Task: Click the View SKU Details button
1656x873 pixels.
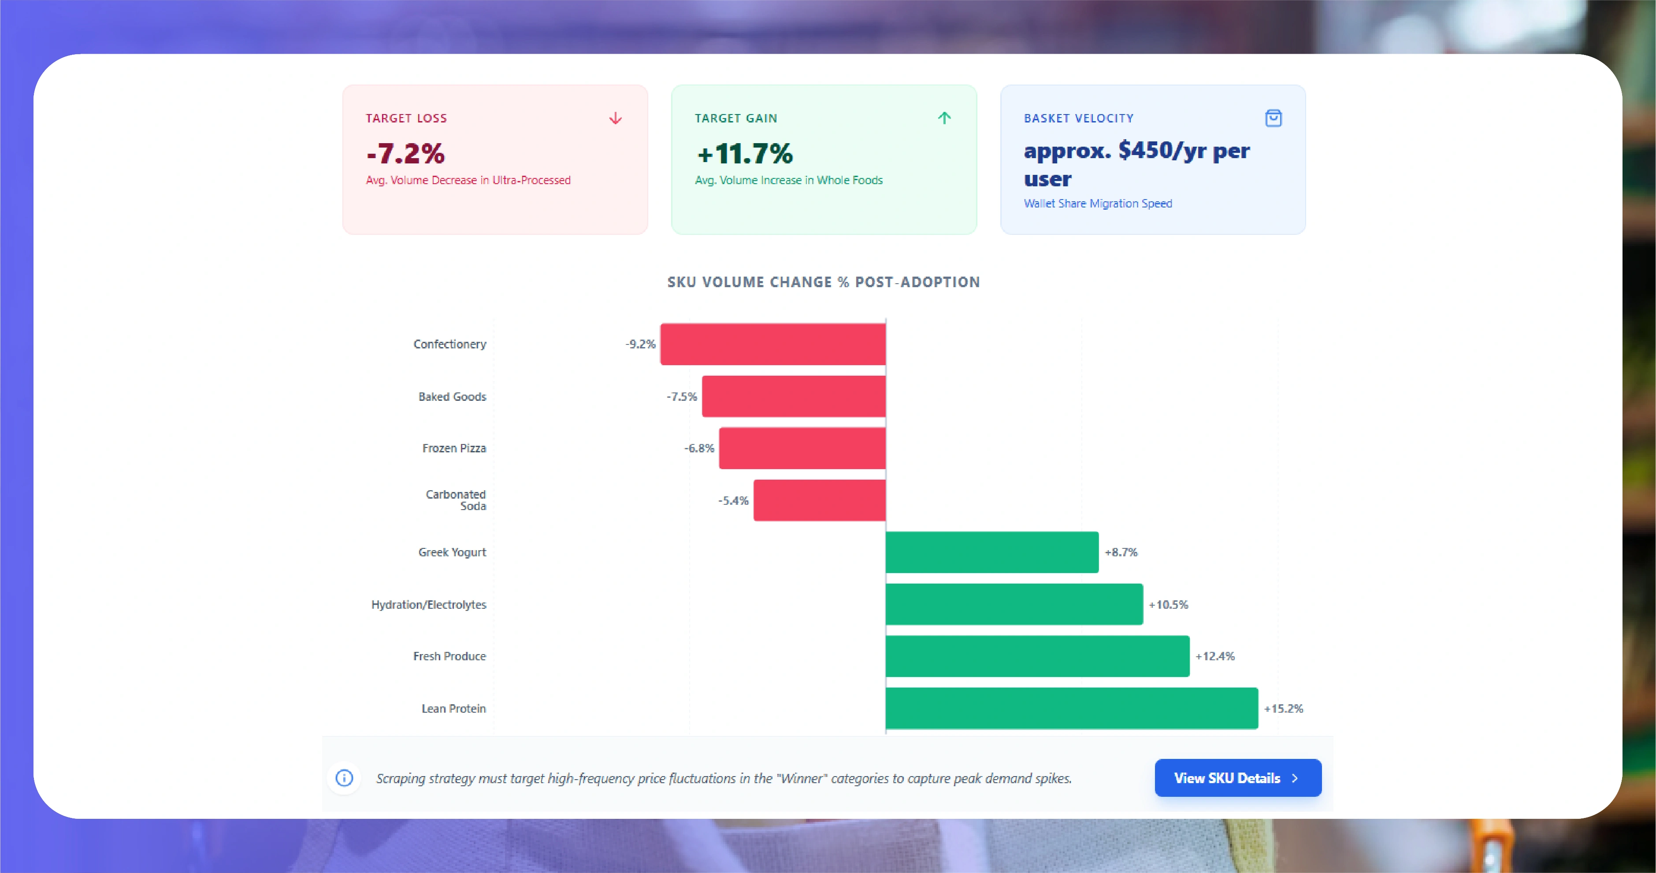Action: click(x=1237, y=778)
